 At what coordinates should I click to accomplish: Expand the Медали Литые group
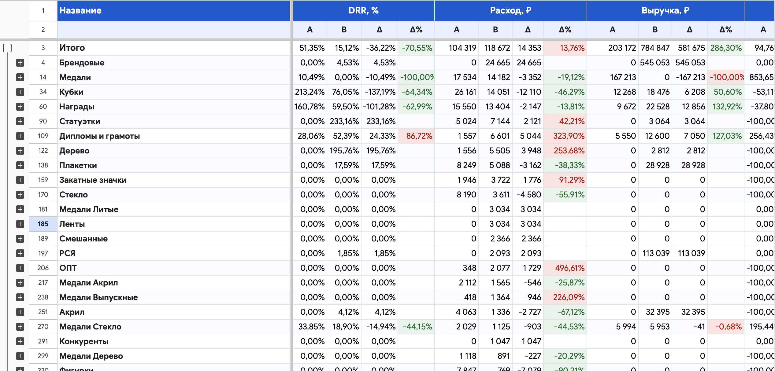(x=20, y=209)
